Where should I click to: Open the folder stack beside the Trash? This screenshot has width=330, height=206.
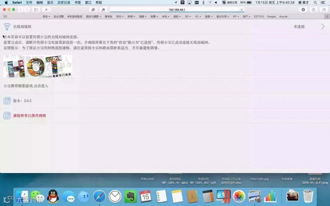pyautogui.click(x=293, y=196)
